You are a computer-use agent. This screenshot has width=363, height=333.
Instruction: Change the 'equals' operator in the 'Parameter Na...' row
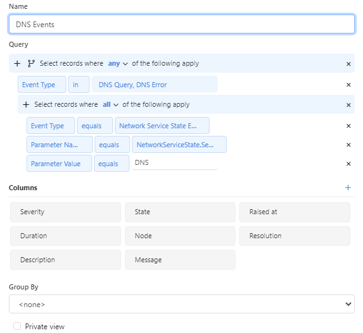coord(112,145)
